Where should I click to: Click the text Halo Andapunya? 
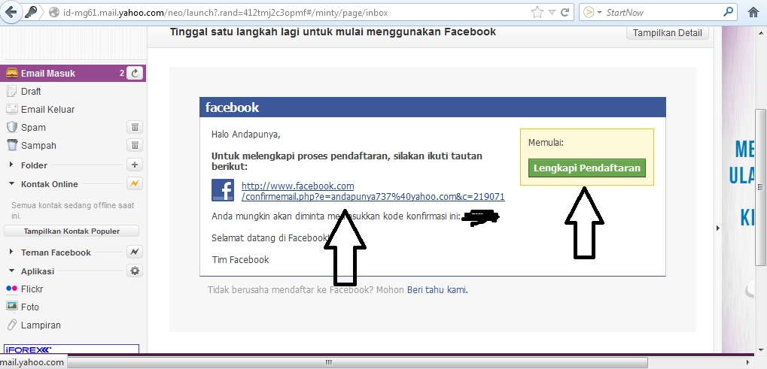tap(246, 135)
